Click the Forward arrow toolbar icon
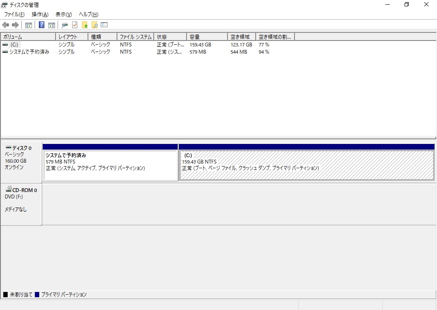 click(x=15, y=25)
